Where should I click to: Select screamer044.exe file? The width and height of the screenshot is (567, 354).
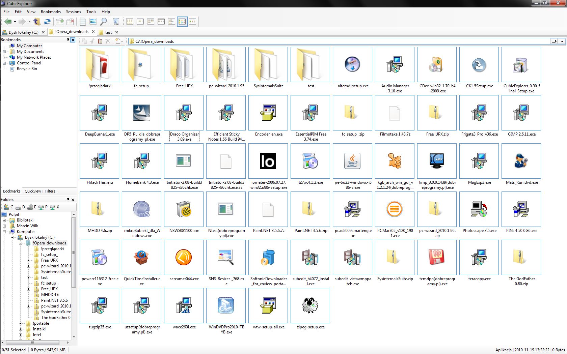click(184, 261)
